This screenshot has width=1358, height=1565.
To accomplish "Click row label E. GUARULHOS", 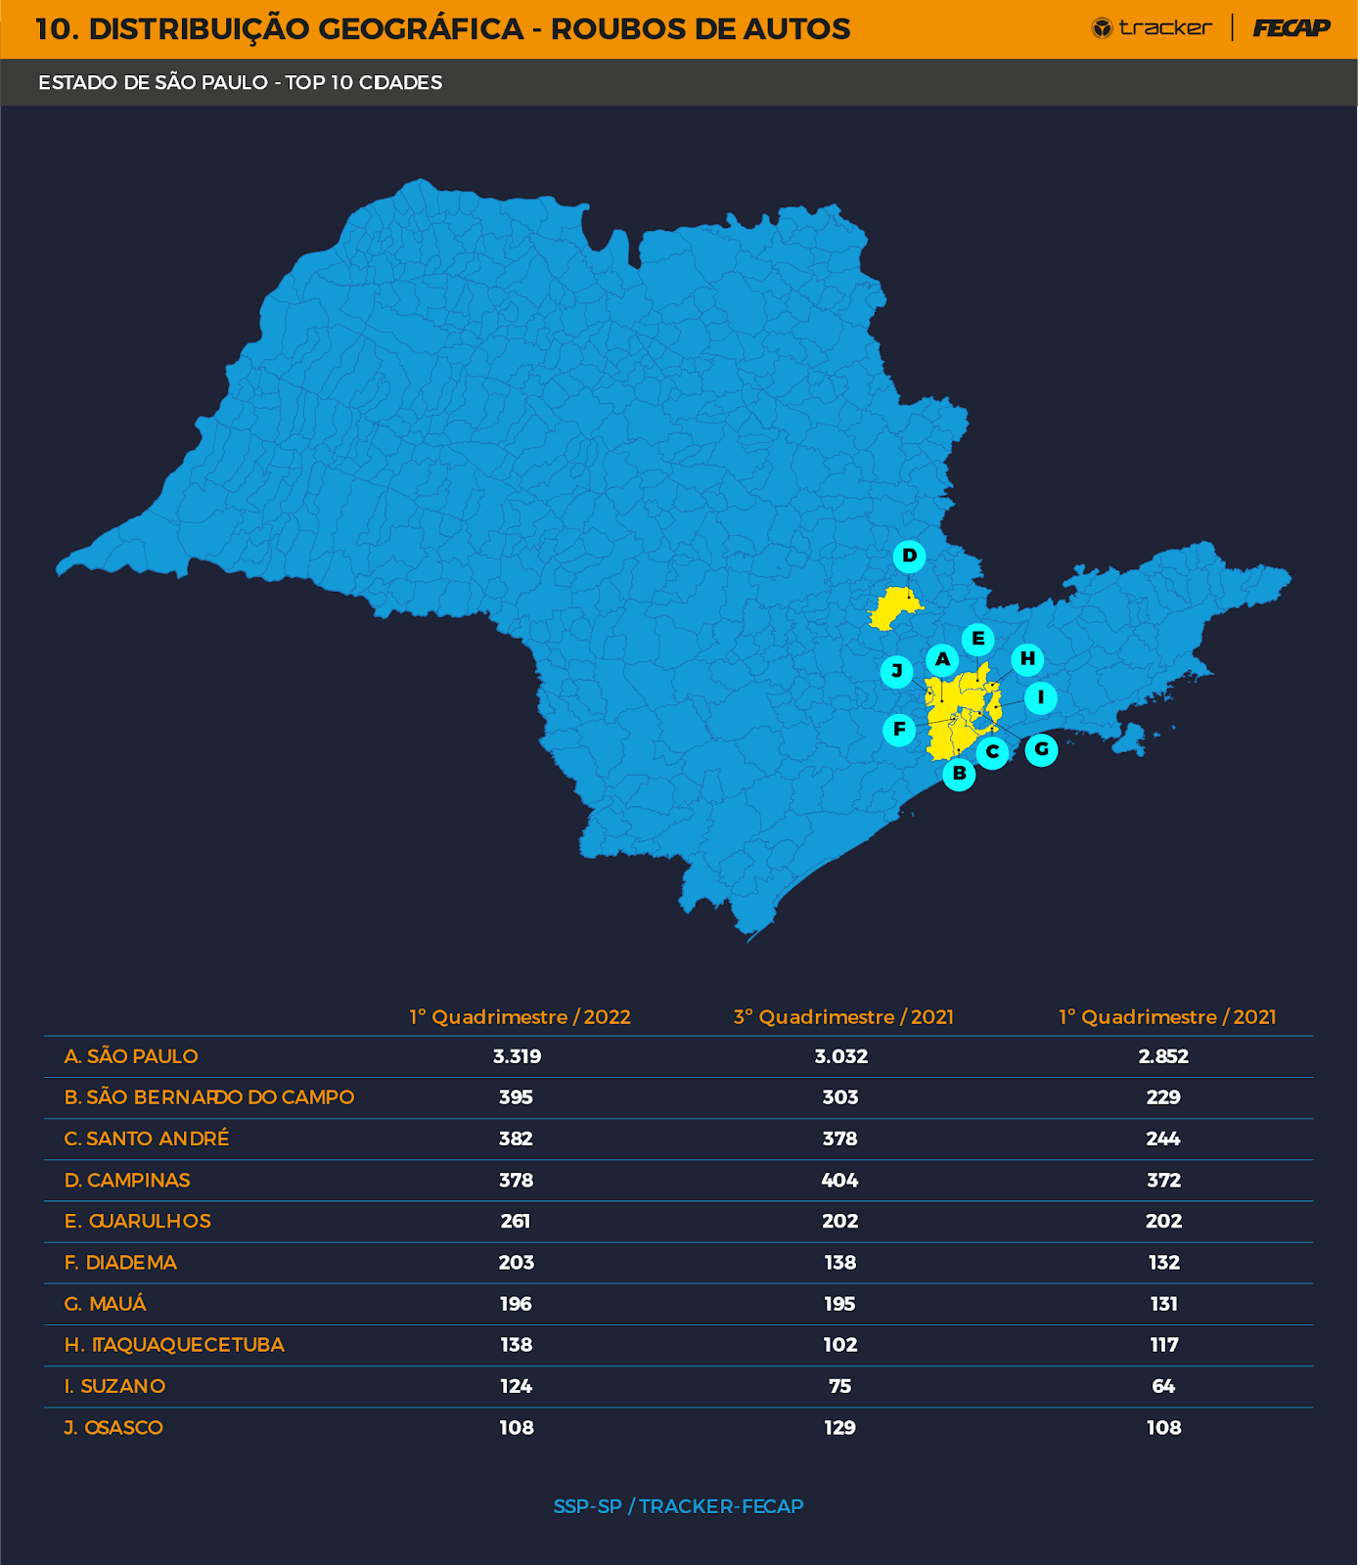I will tap(138, 1222).
